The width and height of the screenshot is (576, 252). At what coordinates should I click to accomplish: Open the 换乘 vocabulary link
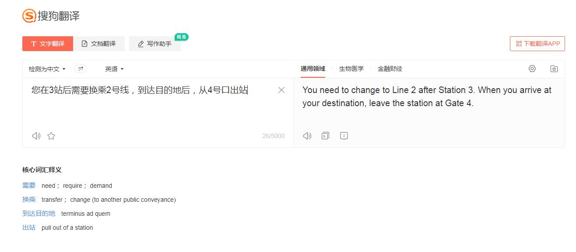[29, 200]
